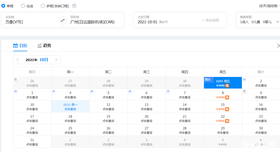Switch to the 趋势 trend tab

pyautogui.click(x=44, y=45)
